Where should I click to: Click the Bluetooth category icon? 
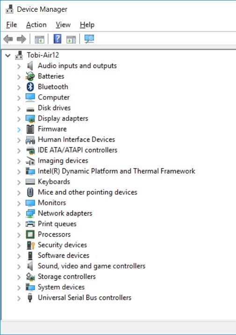coord(30,87)
